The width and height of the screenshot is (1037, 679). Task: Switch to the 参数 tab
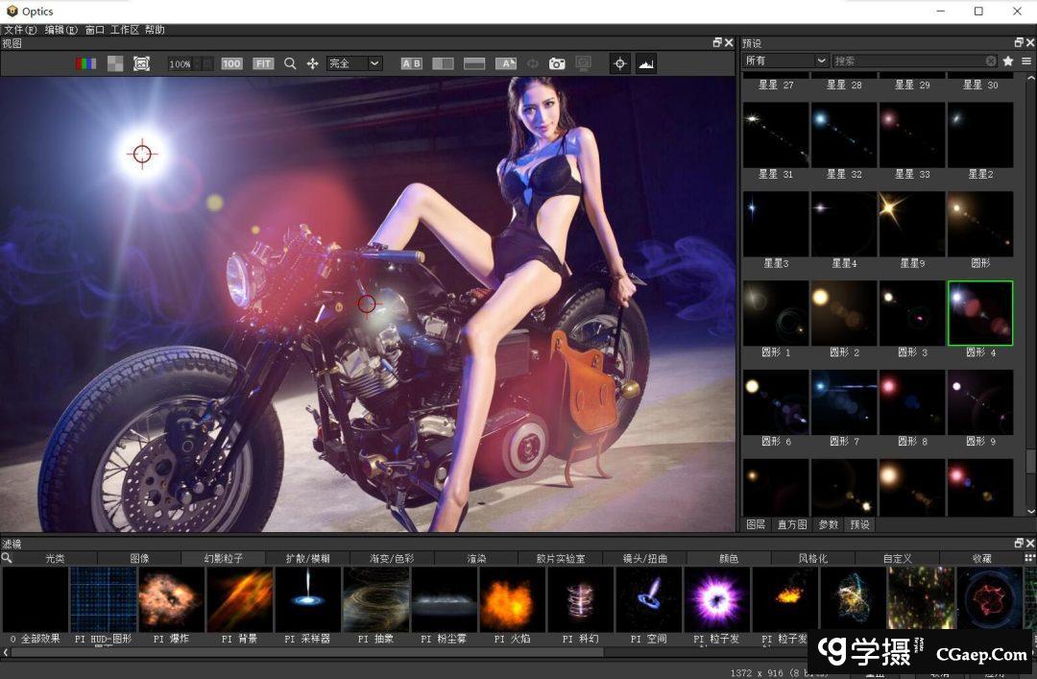(828, 524)
